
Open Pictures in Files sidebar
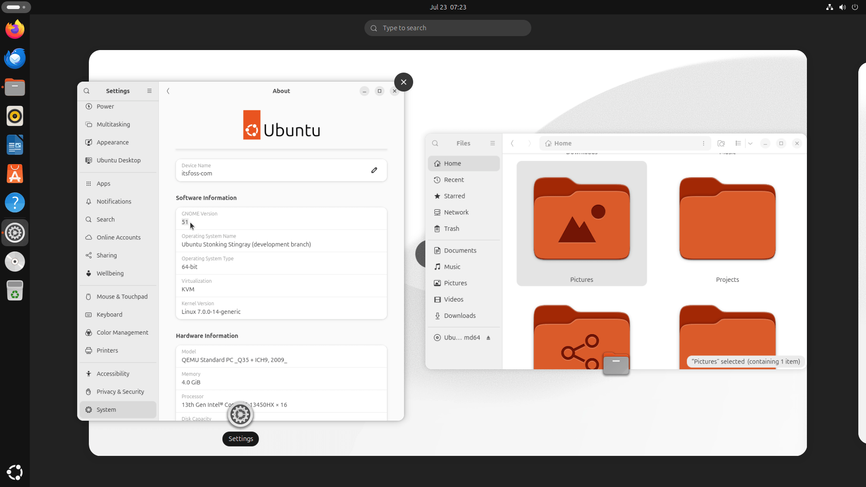464,283
